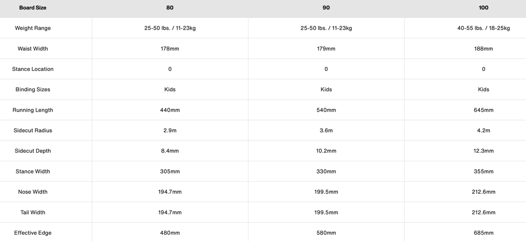This screenshot has height=241, width=526.
Task: Click the 440mm running length value
Action: click(169, 110)
